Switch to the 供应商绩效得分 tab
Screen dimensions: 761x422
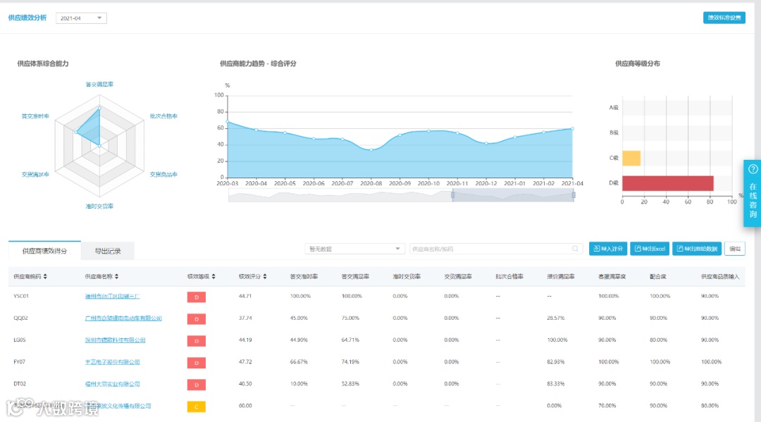[x=44, y=251]
